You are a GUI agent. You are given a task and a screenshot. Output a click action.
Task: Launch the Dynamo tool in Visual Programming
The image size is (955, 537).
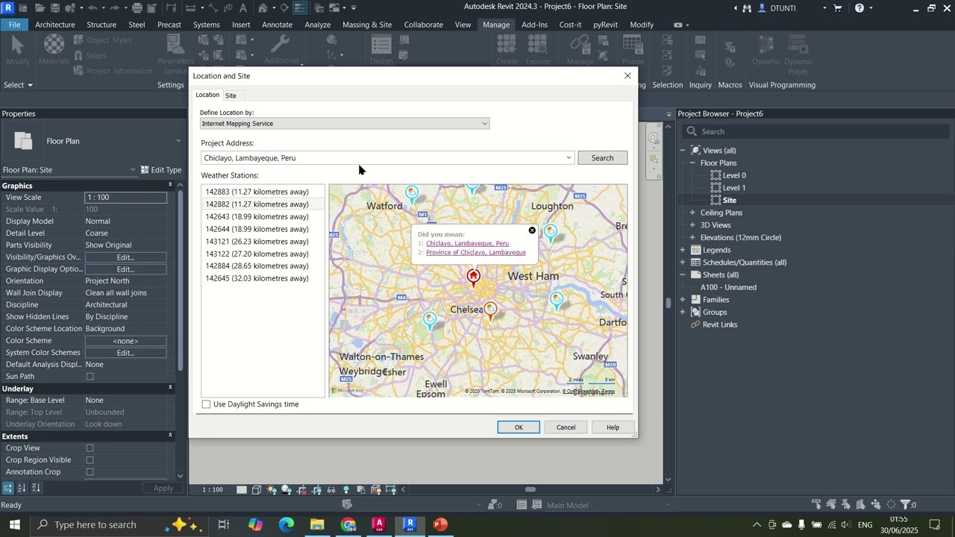point(766,48)
